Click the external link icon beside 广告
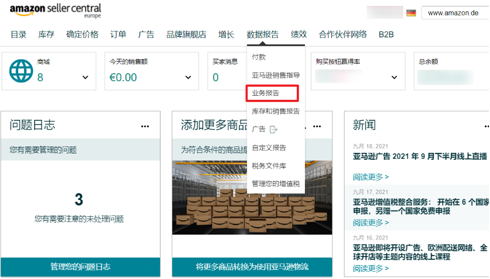Screen dimensions: 490x279 click(x=273, y=129)
